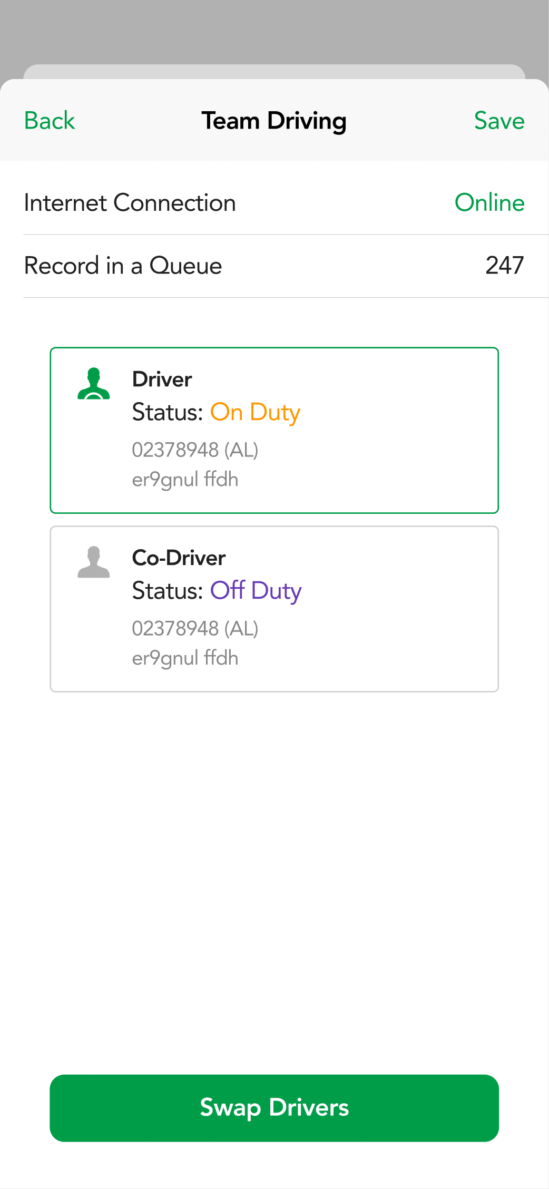The image size is (549, 1189).
Task: Tap the Co-Driver heading in second card
Action: [179, 558]
